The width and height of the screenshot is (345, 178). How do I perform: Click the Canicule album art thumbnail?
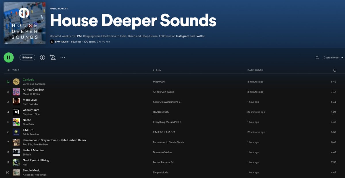click(x=16, y=82)
